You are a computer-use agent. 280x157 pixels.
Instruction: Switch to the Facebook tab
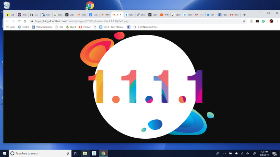coord(223,15)
